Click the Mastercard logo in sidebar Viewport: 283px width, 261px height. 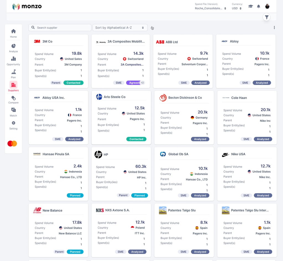(12, 144)
